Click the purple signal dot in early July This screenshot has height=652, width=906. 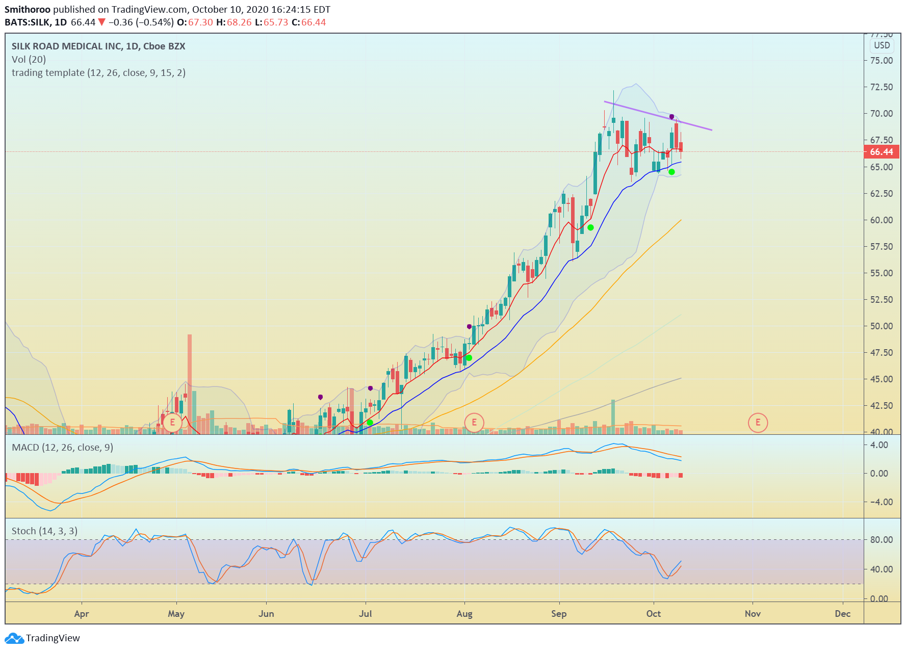(370, 388)
